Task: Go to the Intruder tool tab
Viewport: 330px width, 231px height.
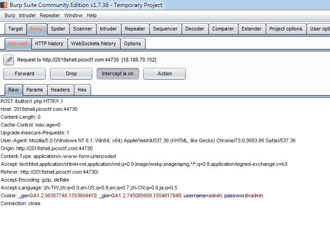Action: coord(109,29)
